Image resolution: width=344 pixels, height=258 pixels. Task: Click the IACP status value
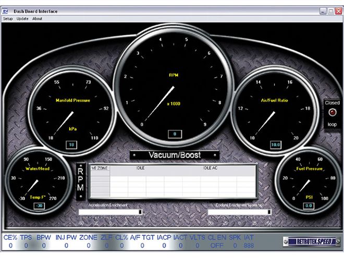[164, 245]
